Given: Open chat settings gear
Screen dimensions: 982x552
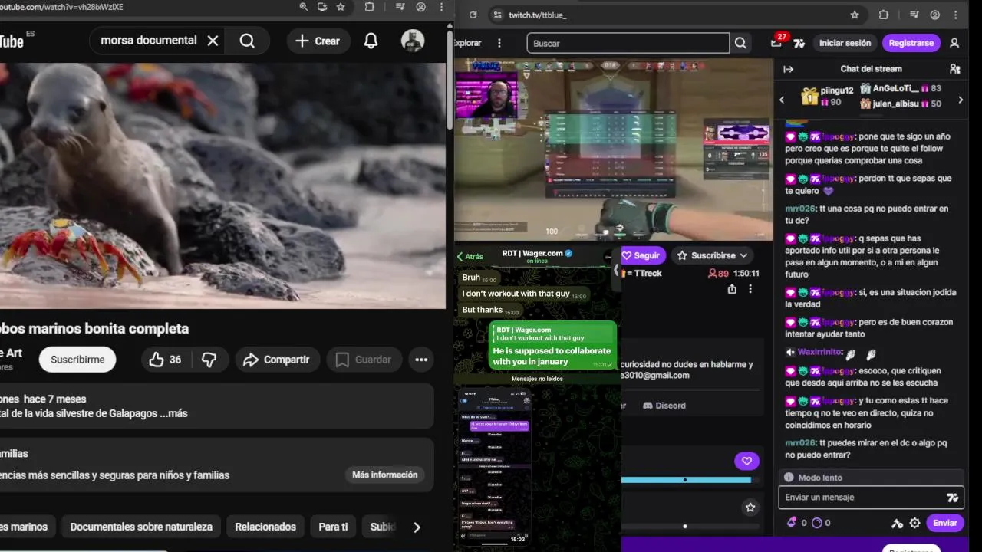Looking at the screenshot, I should [x=914, y=523].
